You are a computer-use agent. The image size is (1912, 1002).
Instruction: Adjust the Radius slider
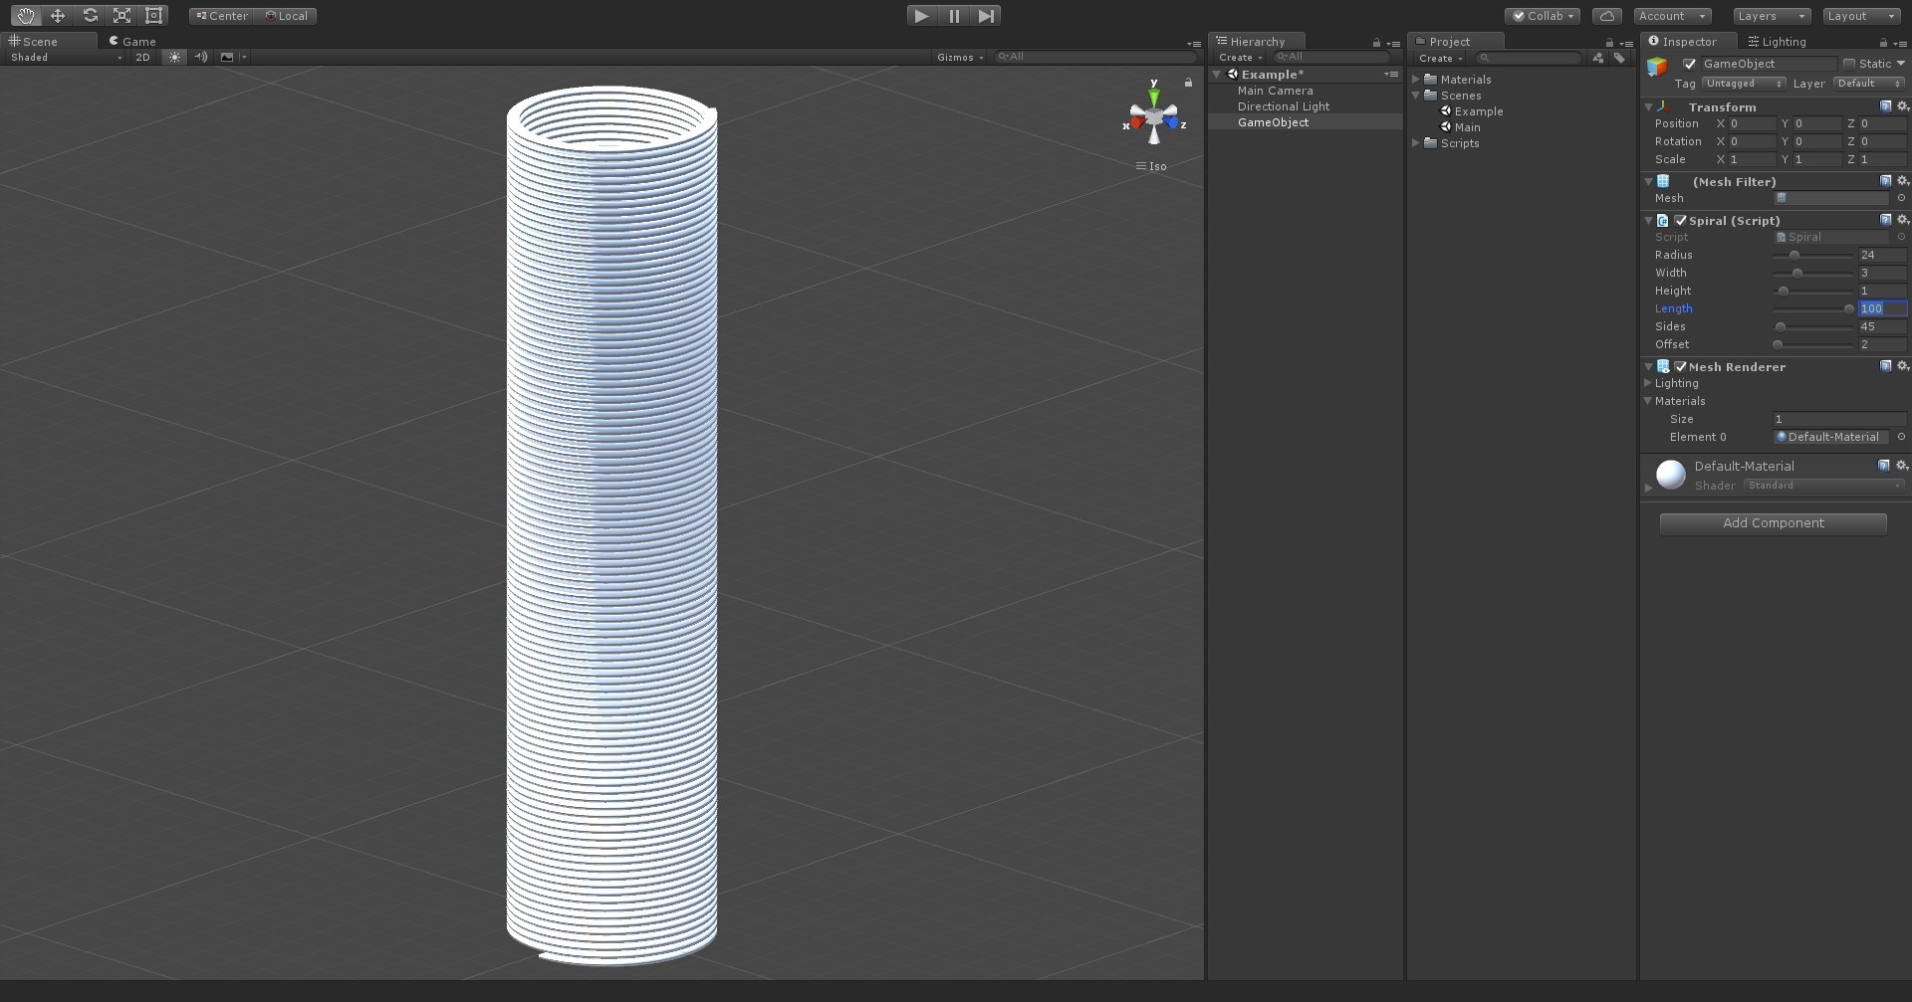(1812, 256)
